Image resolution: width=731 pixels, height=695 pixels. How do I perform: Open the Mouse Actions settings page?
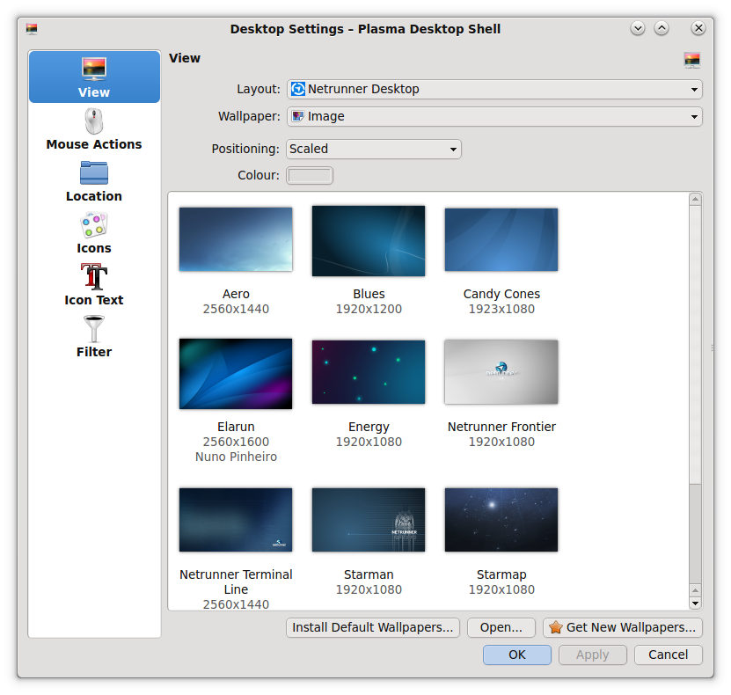(x=94, y=129)
